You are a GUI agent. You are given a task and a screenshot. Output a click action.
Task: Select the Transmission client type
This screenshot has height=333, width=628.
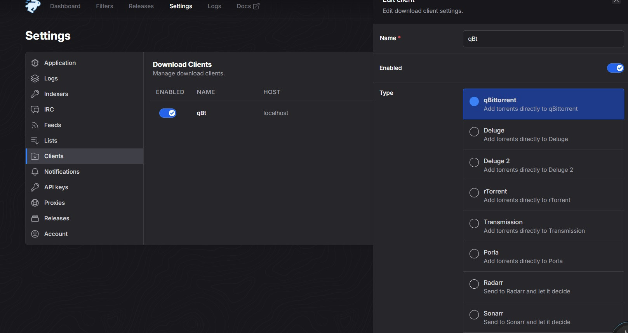tap(543, 226)
